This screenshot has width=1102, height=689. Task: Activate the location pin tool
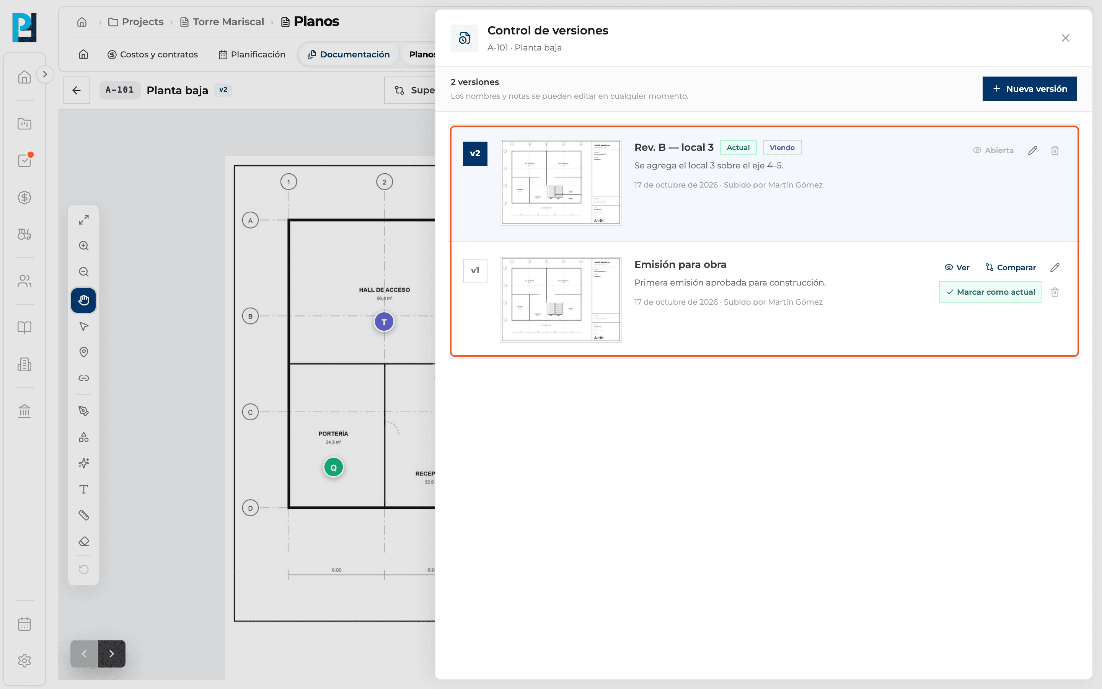coord(83,352)
